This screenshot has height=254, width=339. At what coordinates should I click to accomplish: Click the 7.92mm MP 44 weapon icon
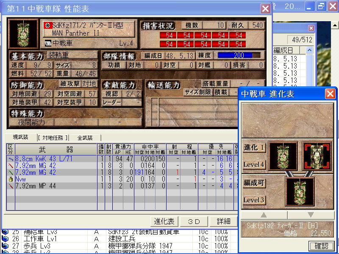pyautogui.click(x=11, y=186)
